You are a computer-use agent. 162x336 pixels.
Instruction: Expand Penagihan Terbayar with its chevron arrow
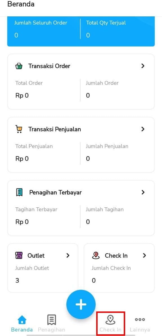[143, 192]
